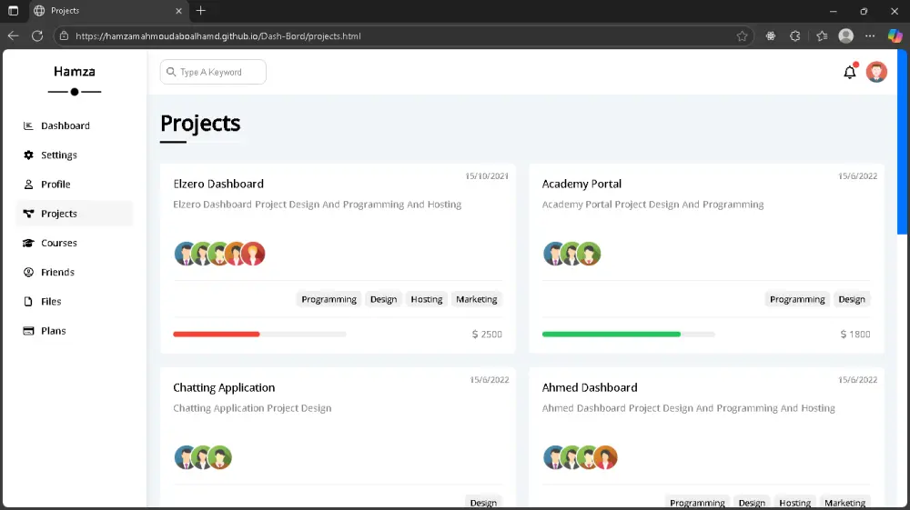Add page to favorites star icon
Viewport: 910px width, 510px height.
(x=742, y=36)
